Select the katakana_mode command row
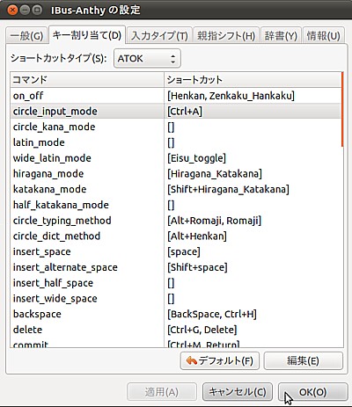Viewport: 352px width, 407px height. pyautogui.click(x=176, y=189)
